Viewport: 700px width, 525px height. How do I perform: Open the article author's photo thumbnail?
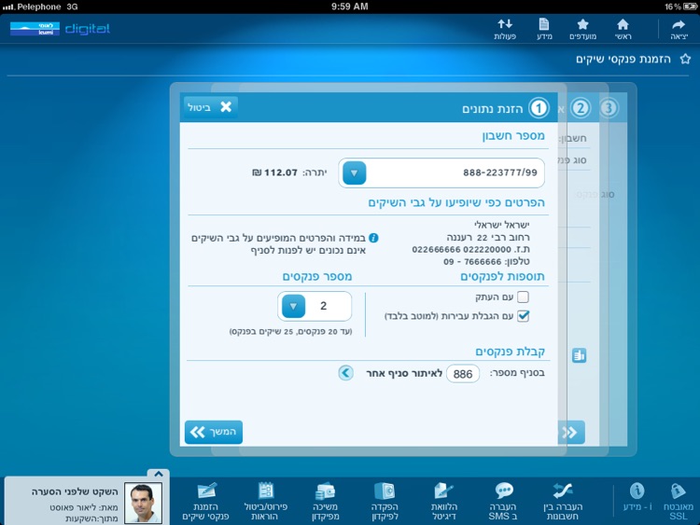(x=143, y=503)
